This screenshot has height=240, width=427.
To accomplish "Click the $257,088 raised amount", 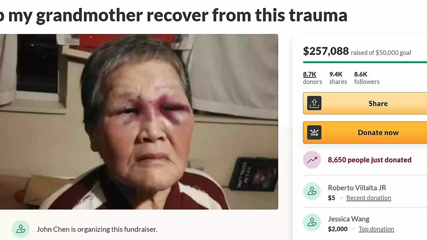I will 326,51.
